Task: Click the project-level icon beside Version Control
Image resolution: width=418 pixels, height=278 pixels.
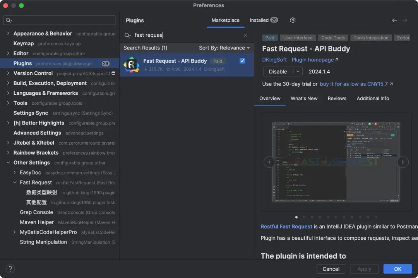Action: [113, 73]
